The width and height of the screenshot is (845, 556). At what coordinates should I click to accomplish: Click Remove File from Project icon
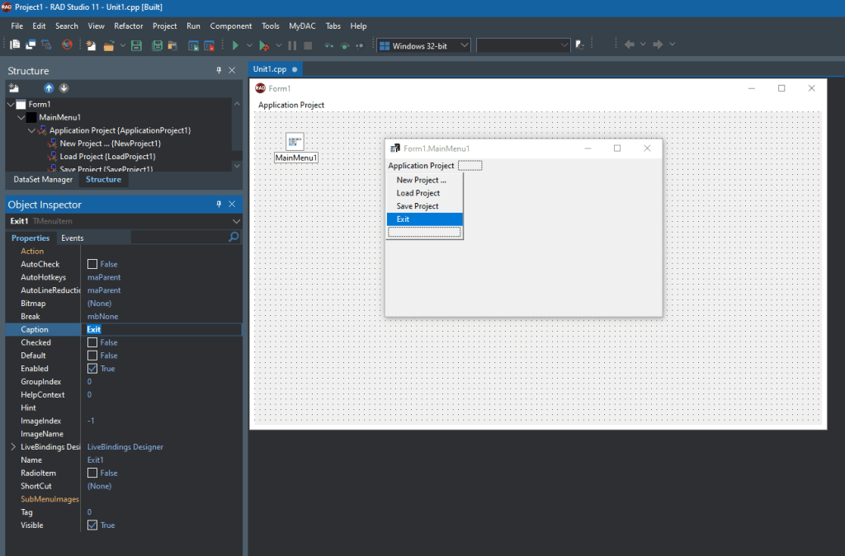tap(209, 46)
